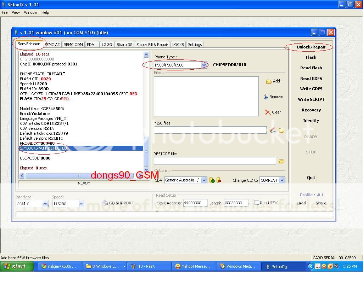Switch to the PDA tab

point(92,45)
